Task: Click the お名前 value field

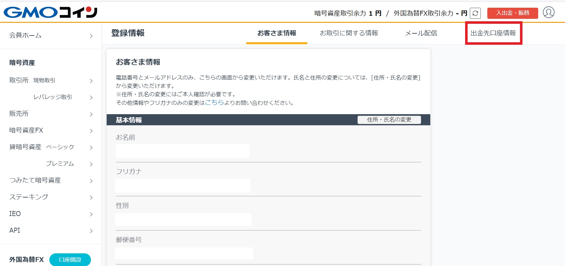Action: tap(182, 151)
